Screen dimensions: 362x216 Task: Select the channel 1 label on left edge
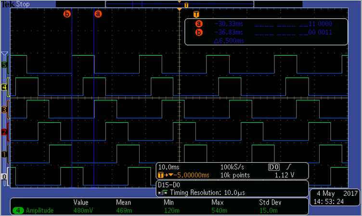point(5,154)
